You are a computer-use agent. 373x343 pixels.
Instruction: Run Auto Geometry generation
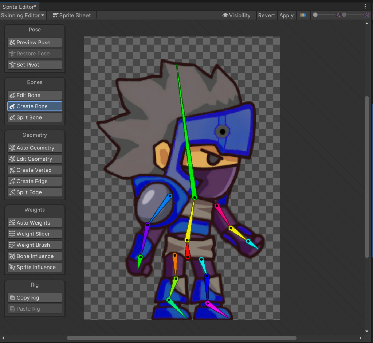(35, 148)
